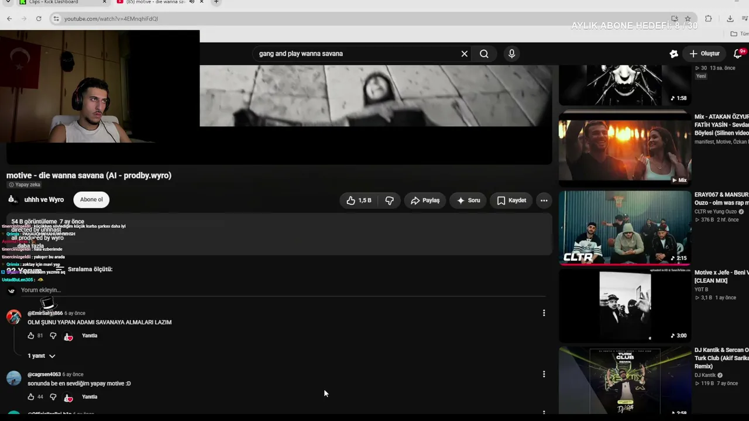Open the browser tab search chevron
The height and width of the screenshot is (421, 749).
(x=8, y=2)
